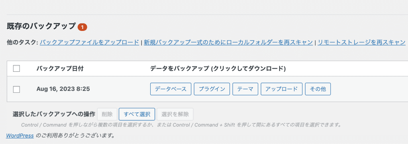Open the バックアップファイルをアップロード link
This screenshot has height=144, width=408.
[x=90, y=42]
